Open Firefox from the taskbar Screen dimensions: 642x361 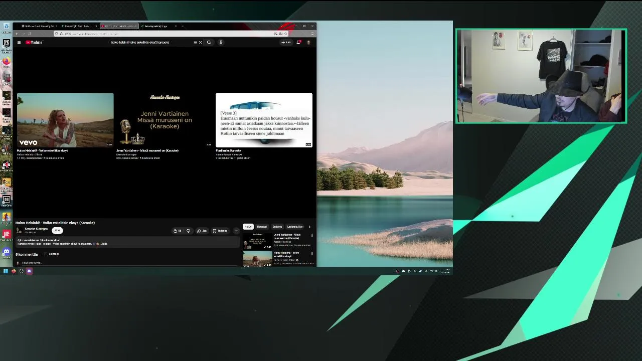click(14, 271)
